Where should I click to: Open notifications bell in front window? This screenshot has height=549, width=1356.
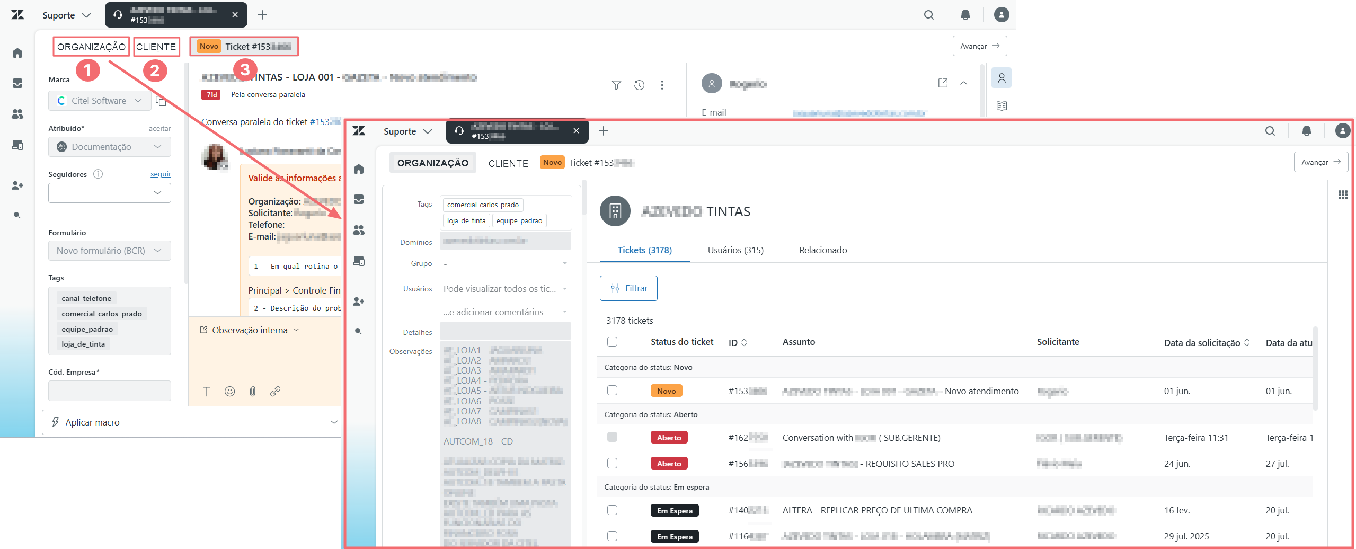1307,131
